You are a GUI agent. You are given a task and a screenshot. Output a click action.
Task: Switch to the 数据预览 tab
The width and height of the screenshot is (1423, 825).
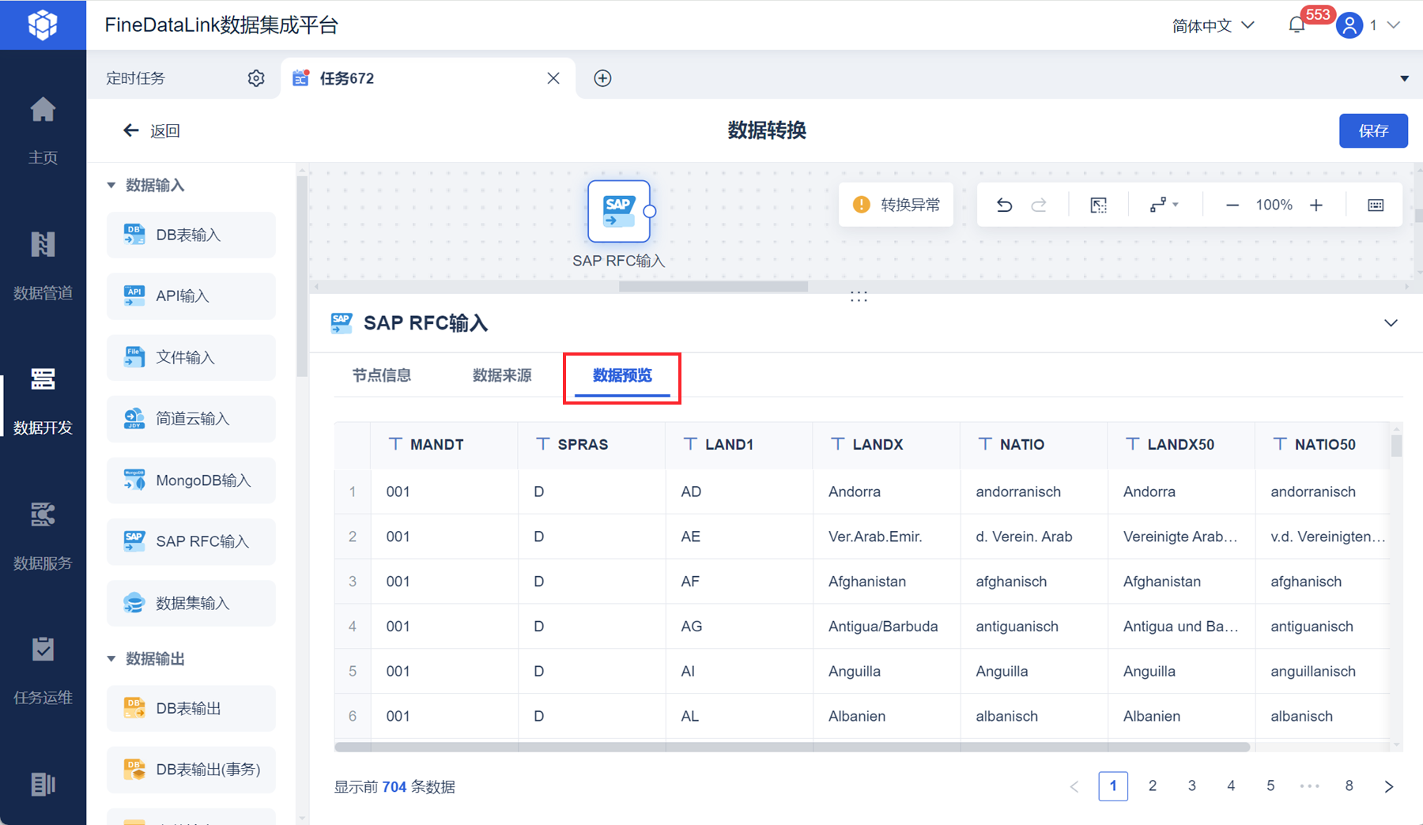point(622,375)
